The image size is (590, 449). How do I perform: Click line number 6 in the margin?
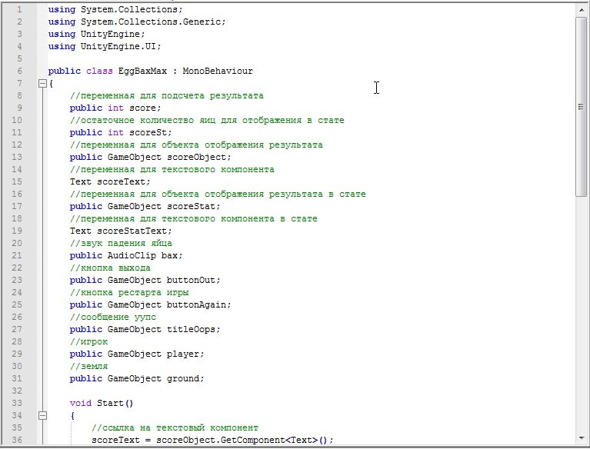[19, 71]
